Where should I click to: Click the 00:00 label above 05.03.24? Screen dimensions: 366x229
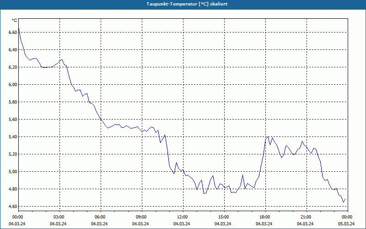(x=348, y=217)
